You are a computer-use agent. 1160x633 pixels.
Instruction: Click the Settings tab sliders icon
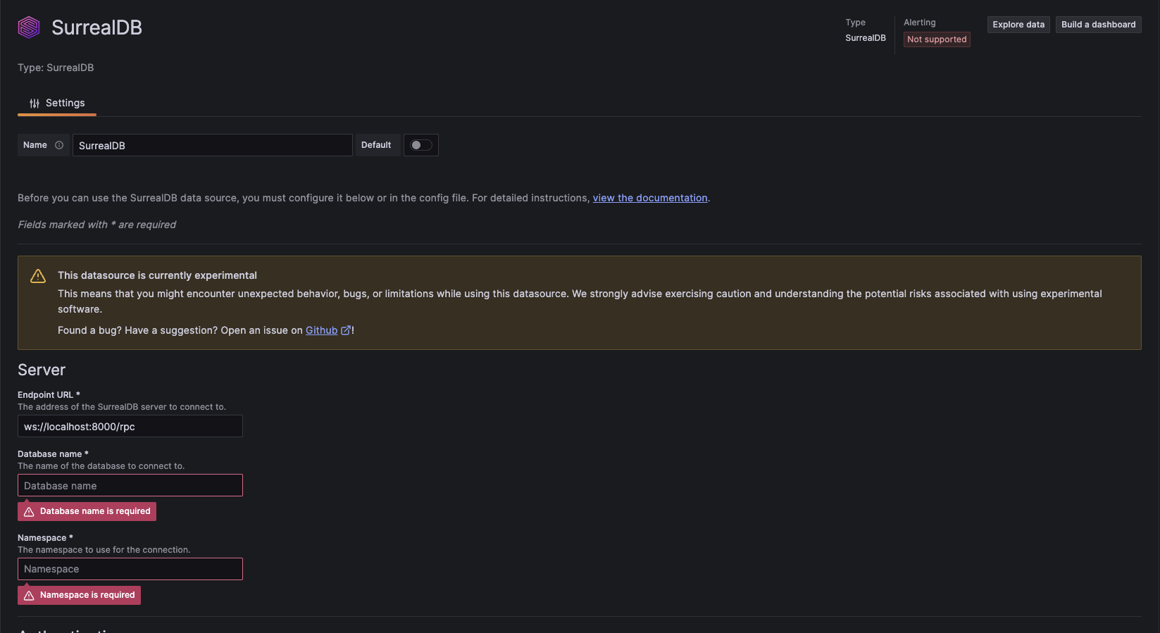[x=35, y=104]
